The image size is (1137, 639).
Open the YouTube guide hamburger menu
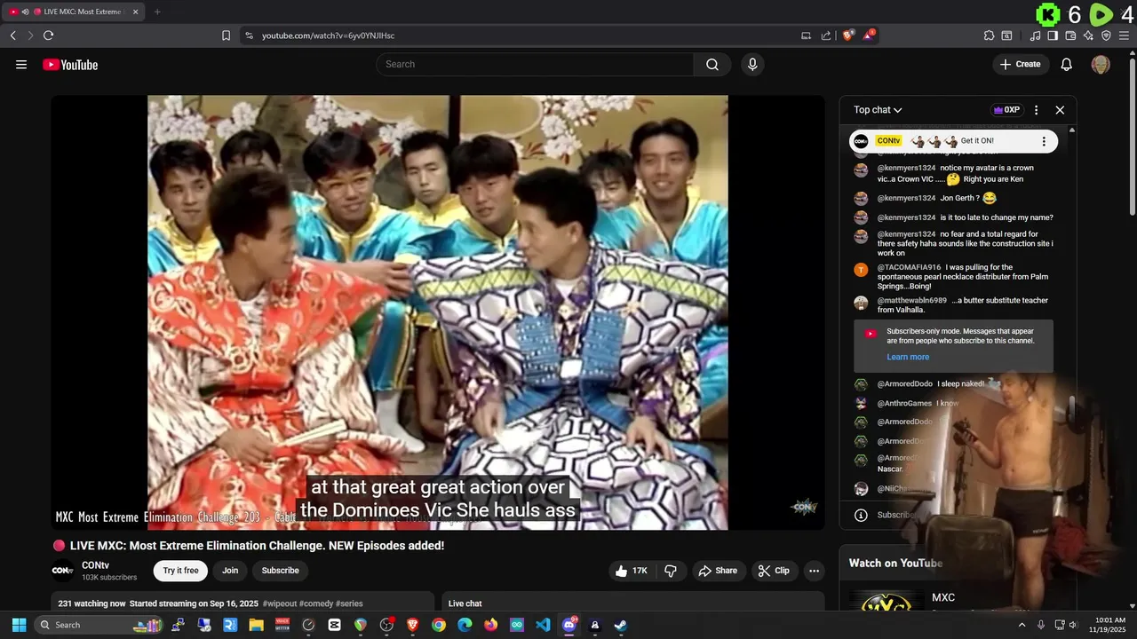click(21, 64)
